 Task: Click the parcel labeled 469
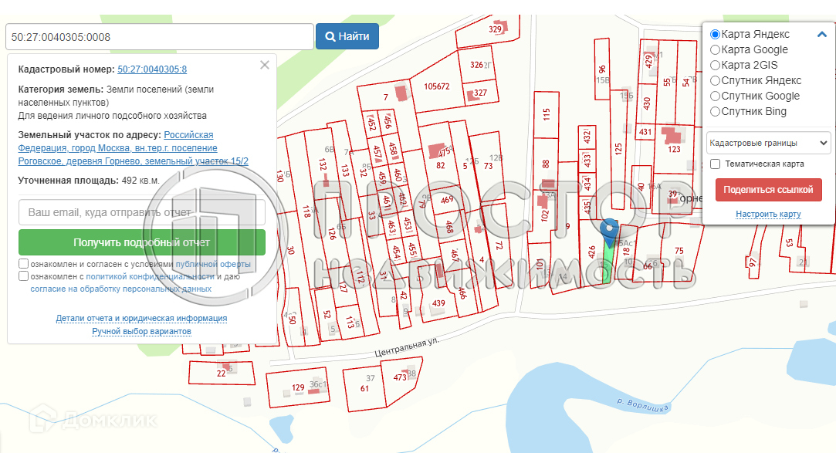pyautogui.click(x=447, y=200)
